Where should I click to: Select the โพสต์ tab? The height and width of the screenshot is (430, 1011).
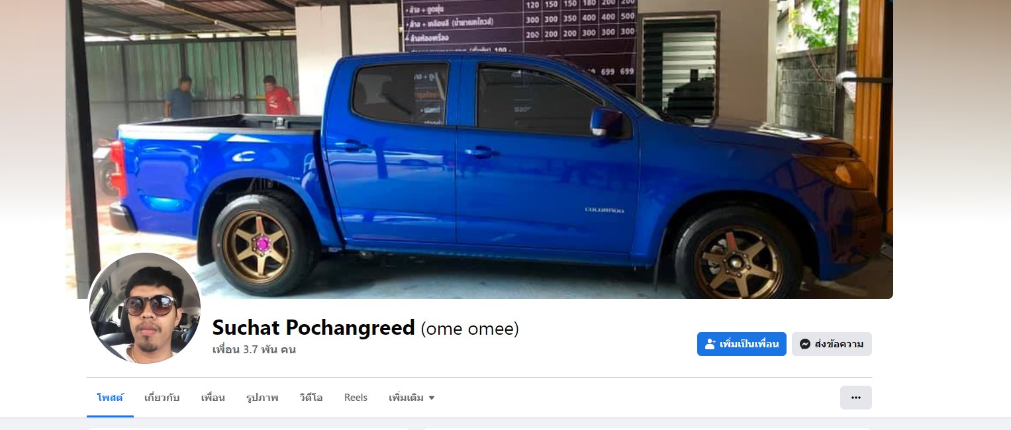pyautogui.click(x=110, y=398)
